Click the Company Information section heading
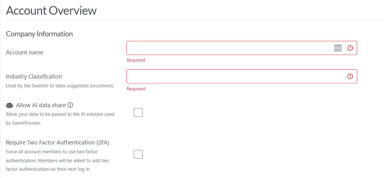Screen dimensions: 384x178 (39, 34)
